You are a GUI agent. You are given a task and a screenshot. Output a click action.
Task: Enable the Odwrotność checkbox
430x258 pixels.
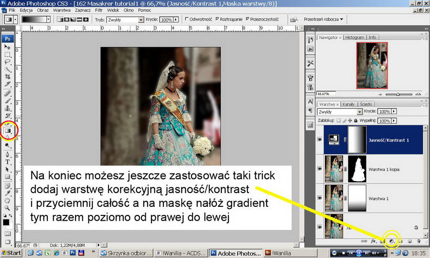(187, 20)
